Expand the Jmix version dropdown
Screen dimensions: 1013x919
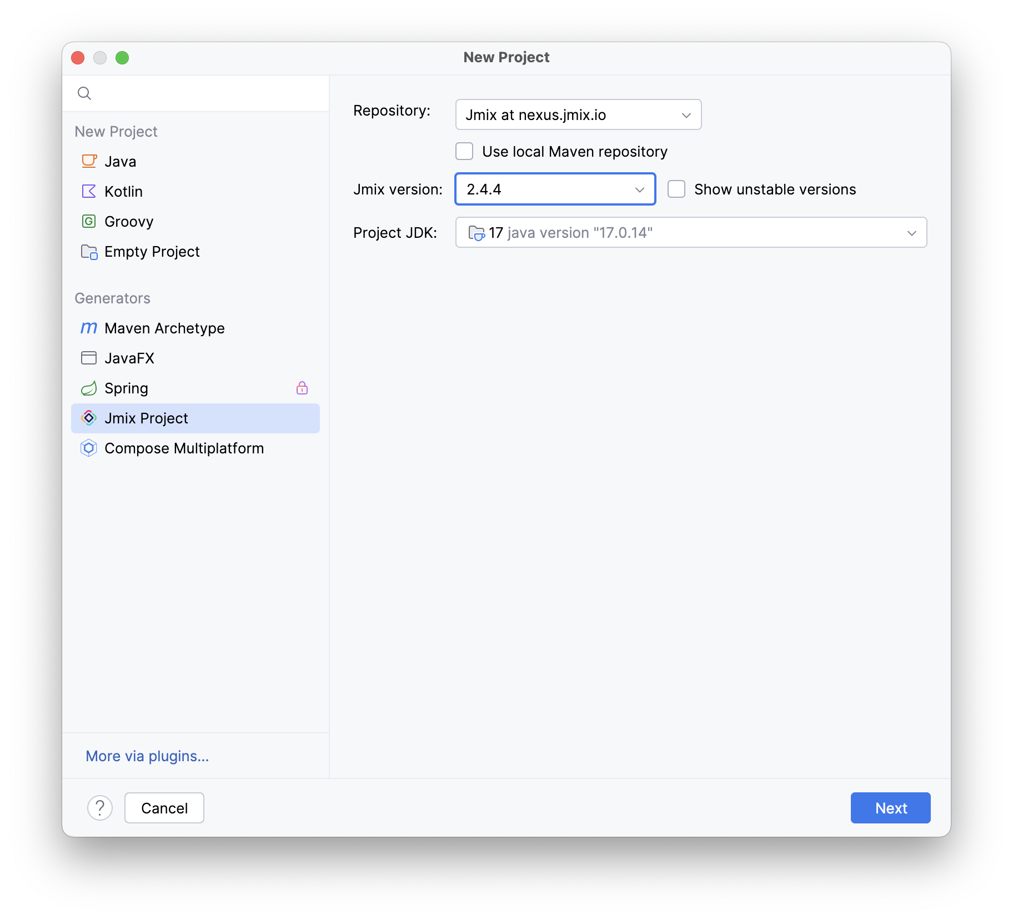pyautogui.click(x=555, y=189)
